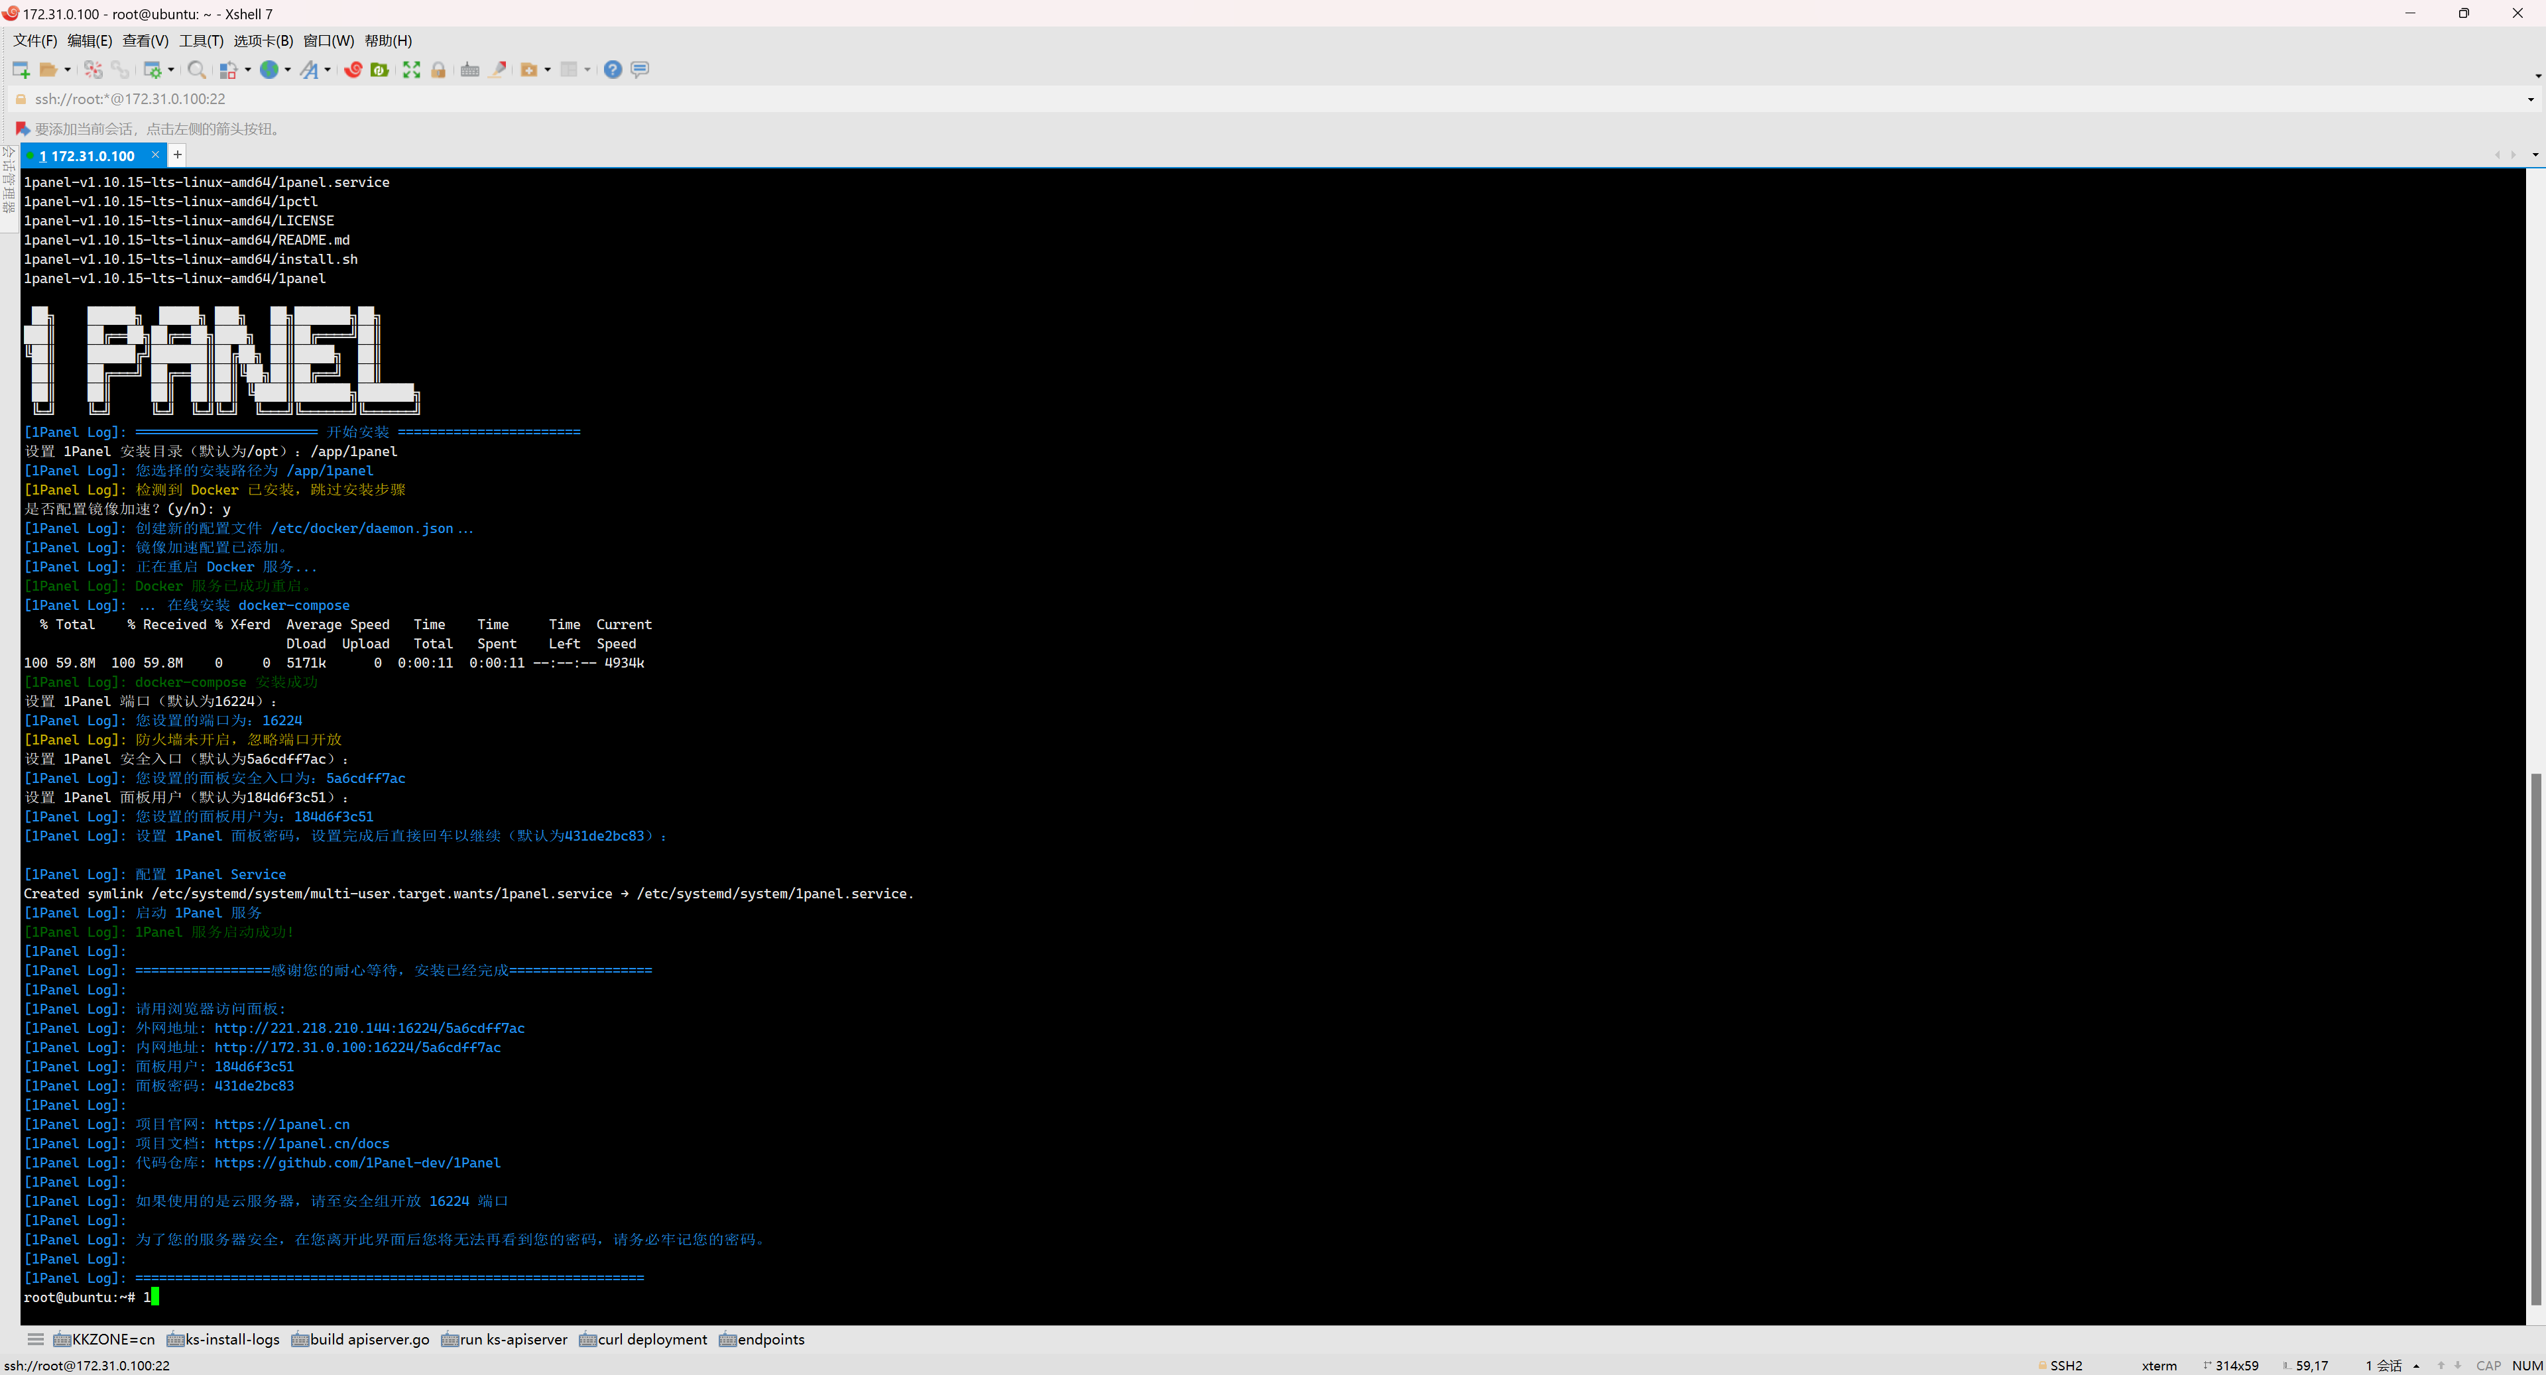Click the SSH2 status bar indicator
The height and width of the screenshot is (1375, 2546).
point(2061,1365)
